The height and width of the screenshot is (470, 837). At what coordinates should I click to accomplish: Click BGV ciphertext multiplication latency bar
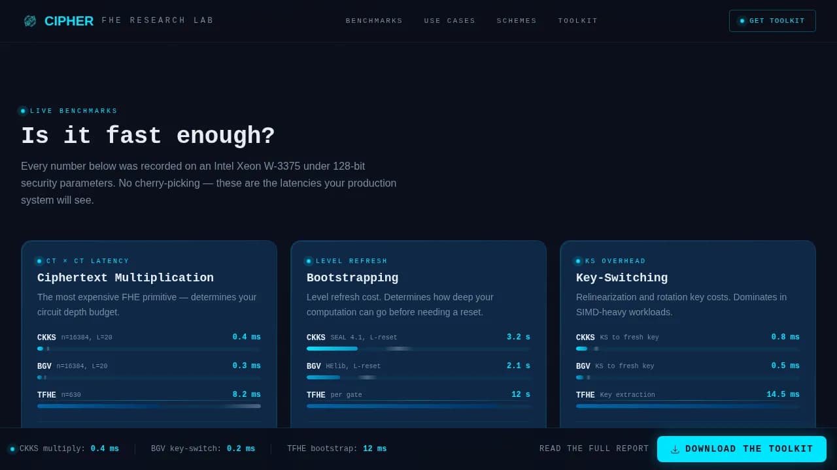click(x=149, y=377)
